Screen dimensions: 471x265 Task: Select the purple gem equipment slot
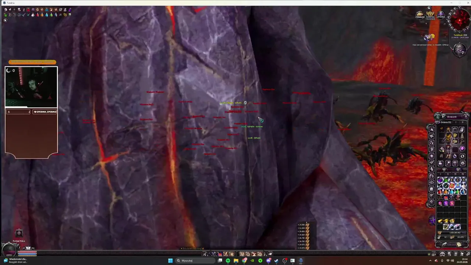[463, 149]
